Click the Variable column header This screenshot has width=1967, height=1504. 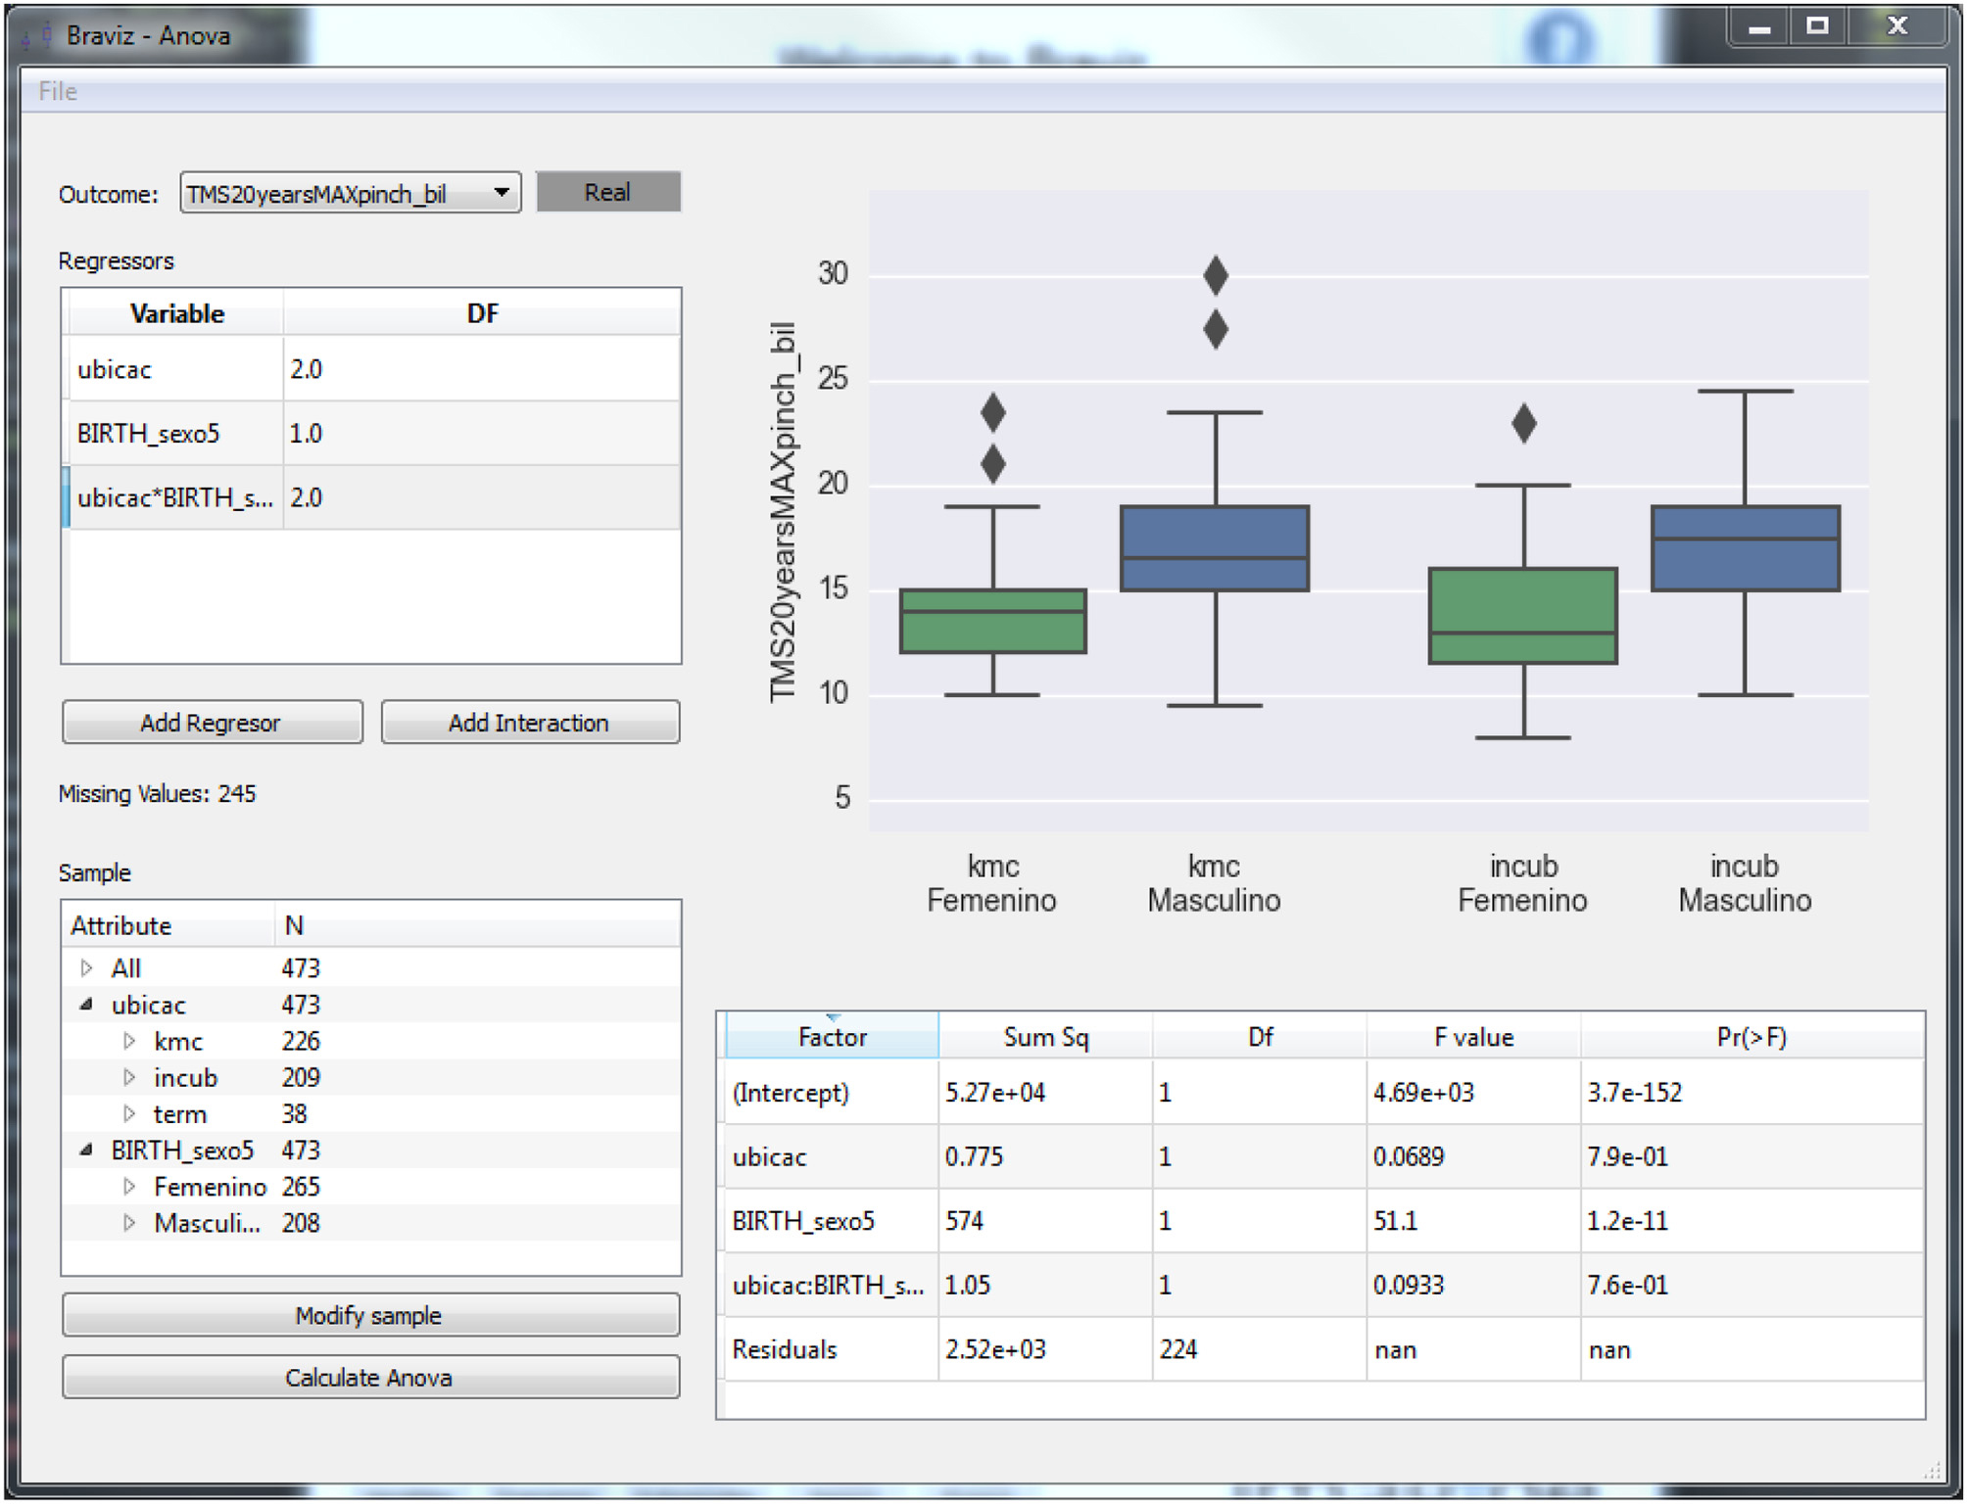pos(176,313)
